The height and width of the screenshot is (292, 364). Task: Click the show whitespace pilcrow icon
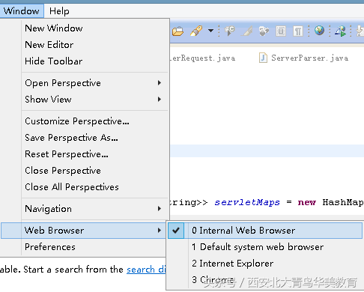coord(298,31)
